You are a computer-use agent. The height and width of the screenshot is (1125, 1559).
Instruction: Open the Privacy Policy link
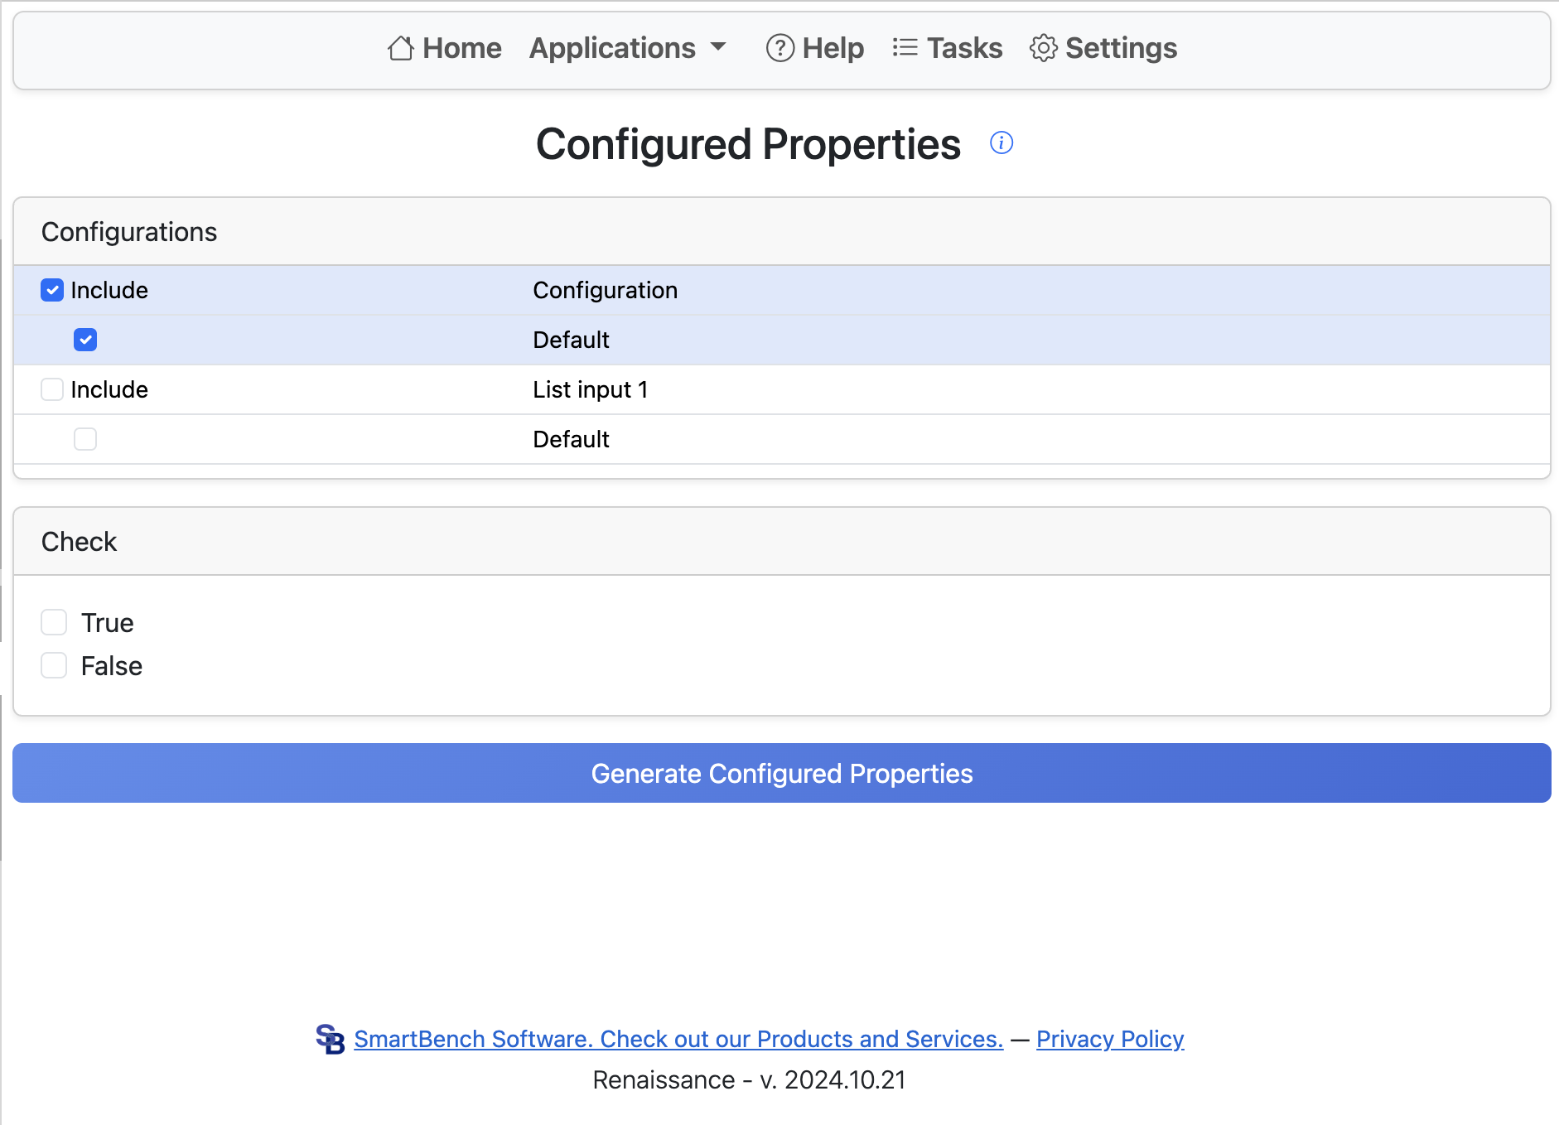coord(1109,1039)
